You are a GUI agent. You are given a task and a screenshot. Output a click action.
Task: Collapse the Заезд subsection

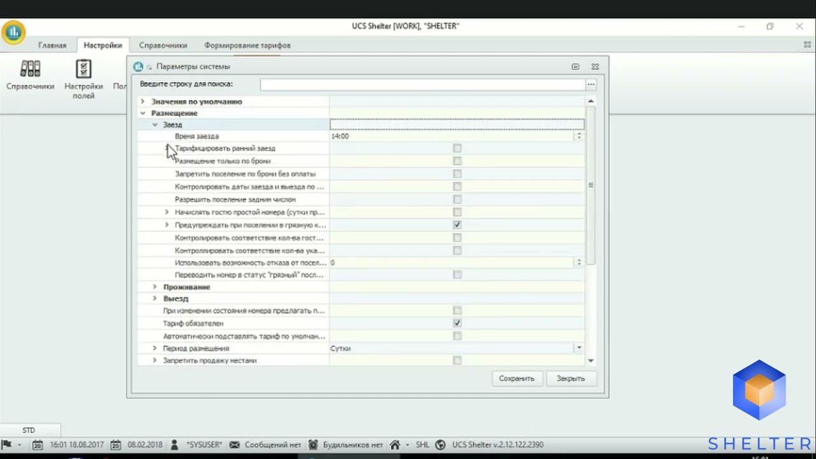155,124
